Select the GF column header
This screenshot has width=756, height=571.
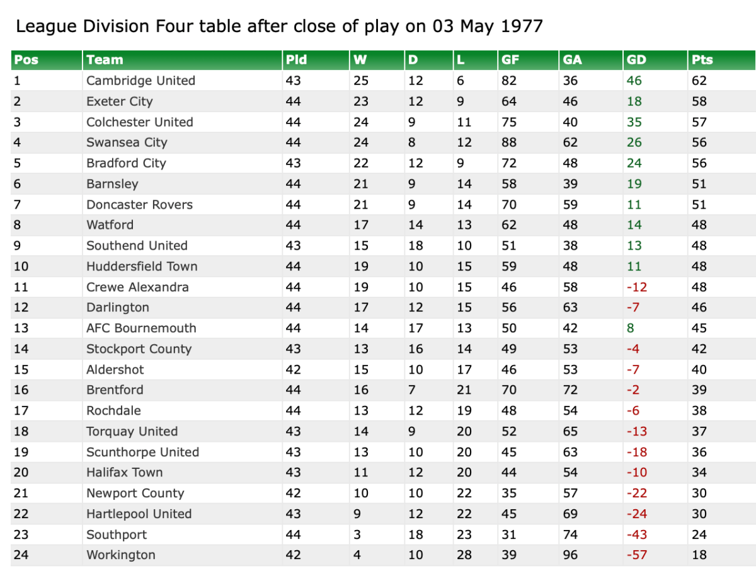click(510, 60)
